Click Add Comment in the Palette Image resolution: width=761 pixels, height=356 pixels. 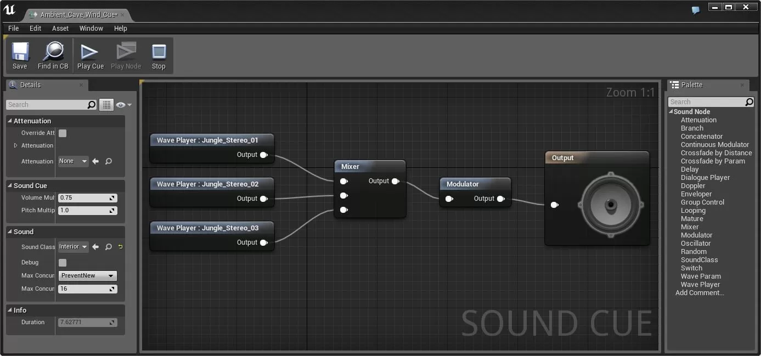[x=700, y=292]
